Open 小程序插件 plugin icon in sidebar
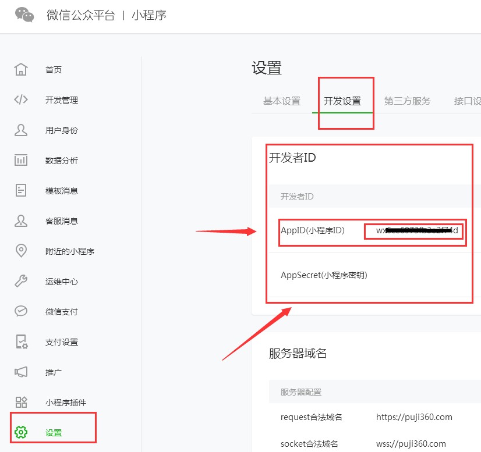The width and height of the screenshot is (481, 452). [x=20, y=402]
